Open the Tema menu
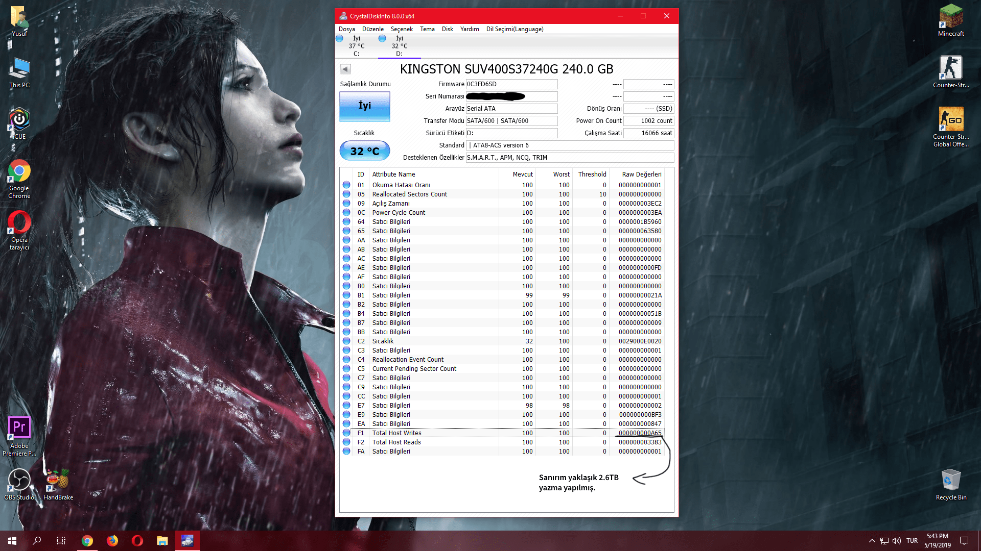The width and height of the screenshot is (981, 551). click(x=427, y=29)
